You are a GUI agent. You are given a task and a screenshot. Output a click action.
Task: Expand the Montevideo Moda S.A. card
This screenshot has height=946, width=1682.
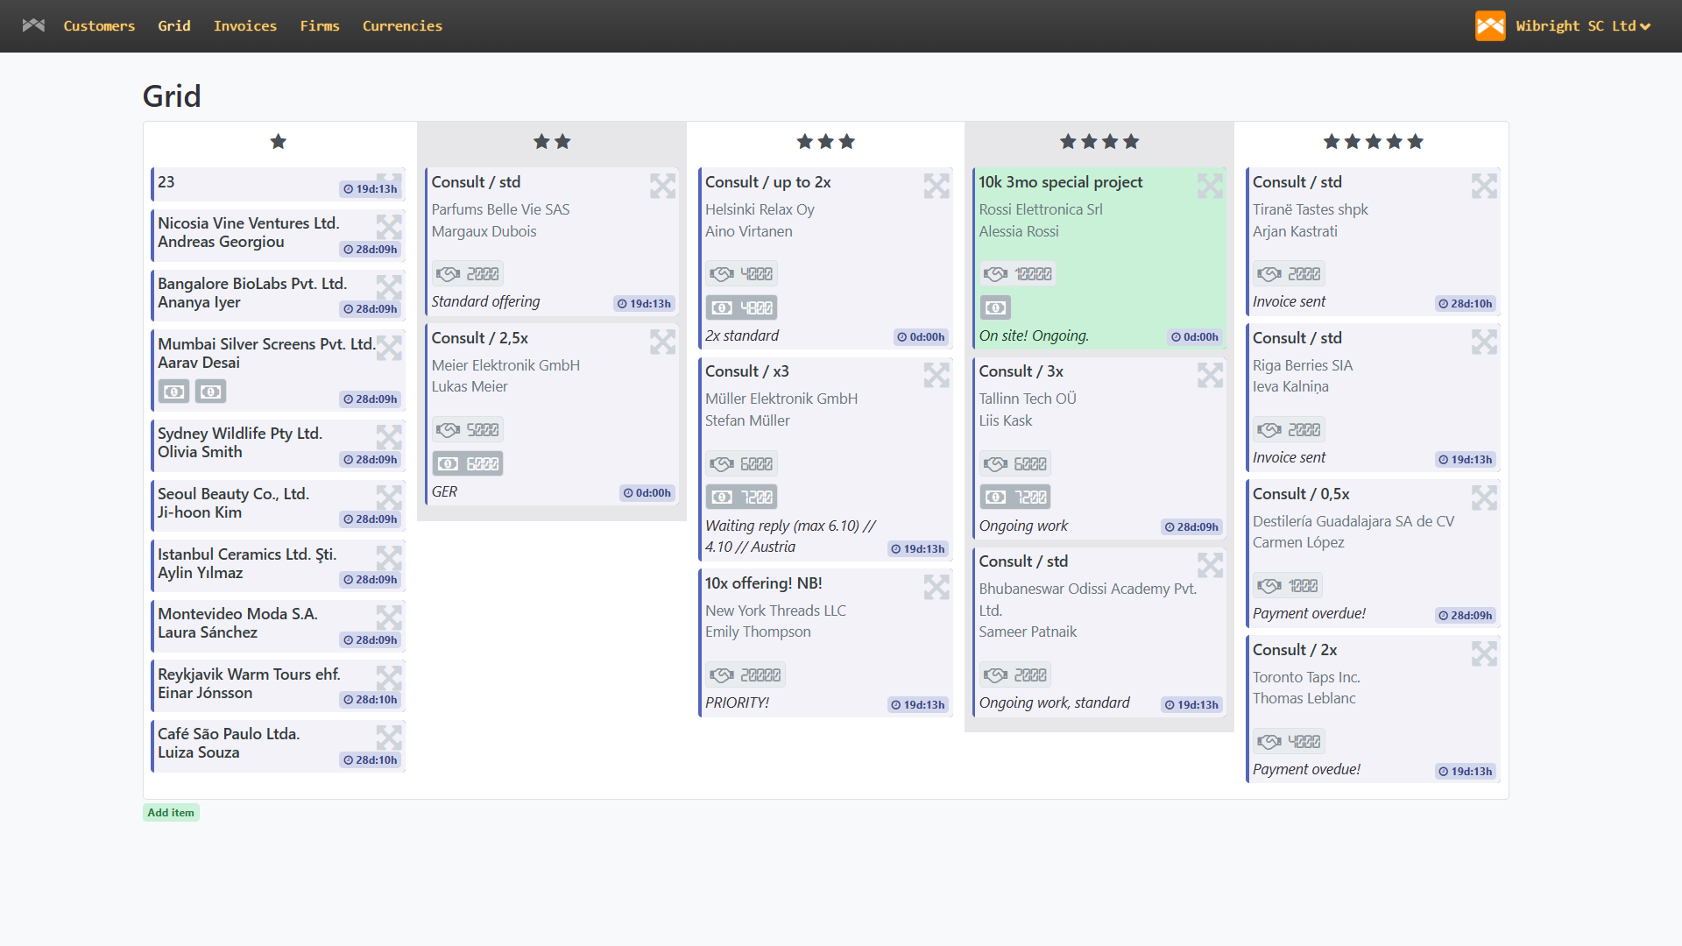[389, 618]
